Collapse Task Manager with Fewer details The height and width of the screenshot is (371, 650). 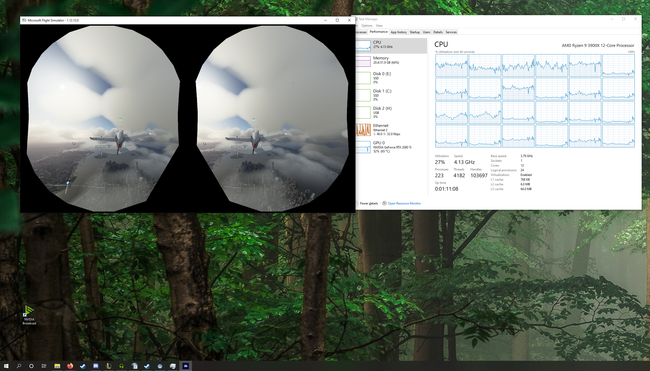368,203
